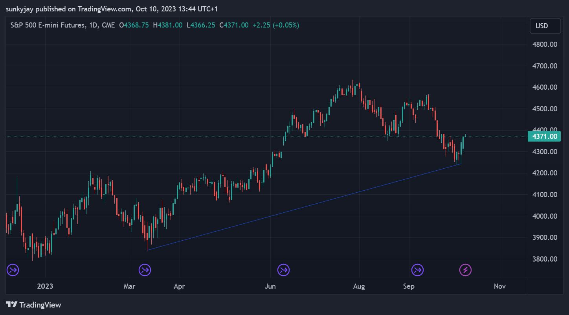
Task: Click the close value C4371.00
Action: pyautogui.click(x=234, y=25)
